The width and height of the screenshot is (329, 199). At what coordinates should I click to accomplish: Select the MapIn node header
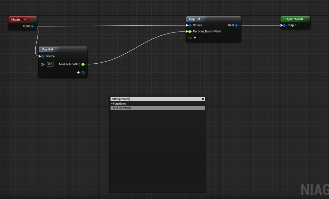pos(22,20)
